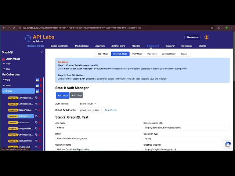Switch to Dev Mode tab
The image size is (235, 176).
click(152, 54)
